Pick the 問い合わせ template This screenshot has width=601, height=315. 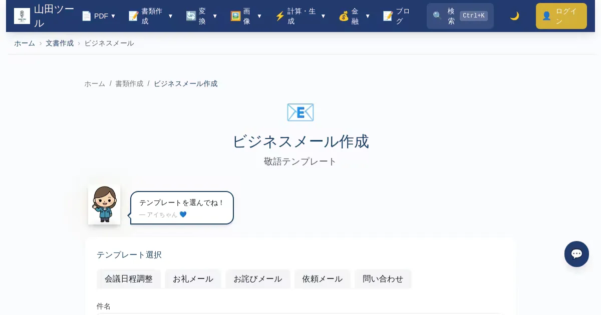point(383,279)
